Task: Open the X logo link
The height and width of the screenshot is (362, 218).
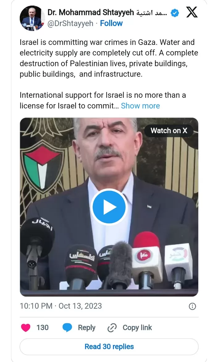Action: pos(192,12)
